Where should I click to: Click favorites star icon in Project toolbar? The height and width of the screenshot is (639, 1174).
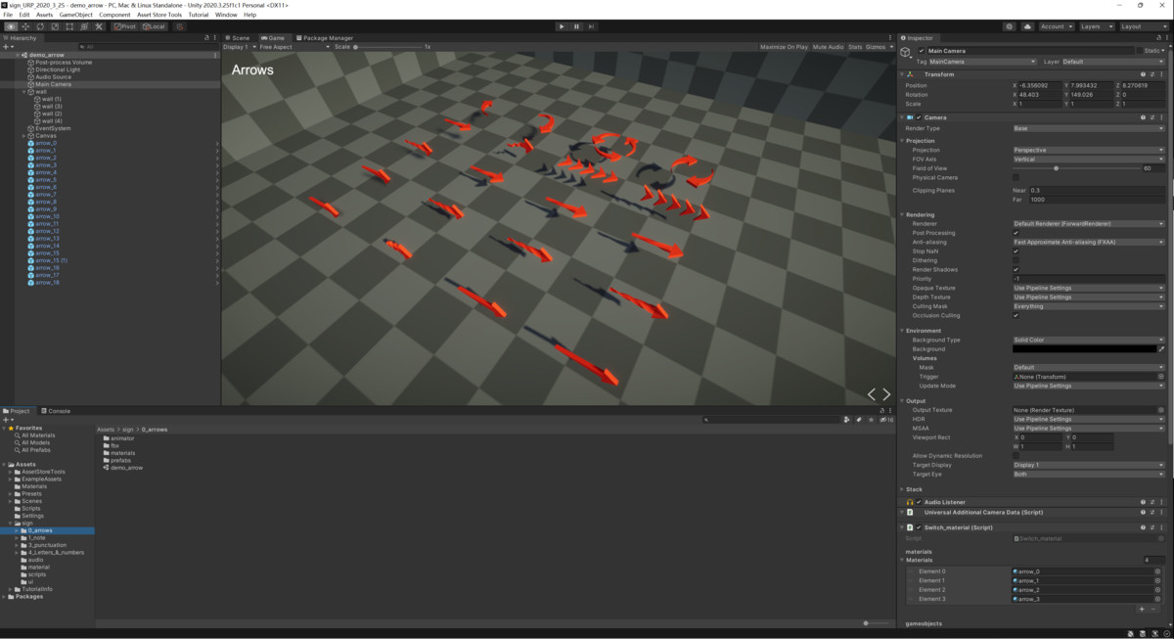871,420
